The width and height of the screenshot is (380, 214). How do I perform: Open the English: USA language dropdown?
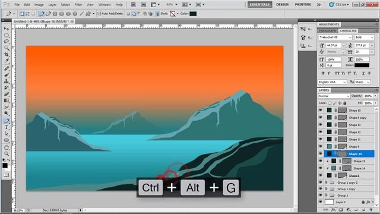pos(332,82)
